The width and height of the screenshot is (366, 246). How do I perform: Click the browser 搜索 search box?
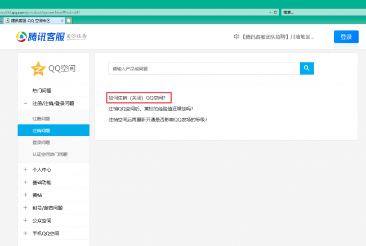(324, 12)
